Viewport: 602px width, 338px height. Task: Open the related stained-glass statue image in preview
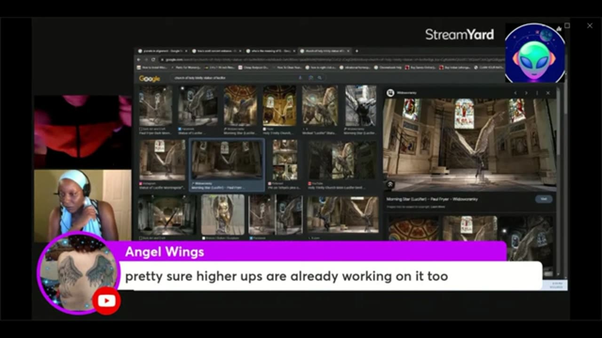[x=469, y=228]
